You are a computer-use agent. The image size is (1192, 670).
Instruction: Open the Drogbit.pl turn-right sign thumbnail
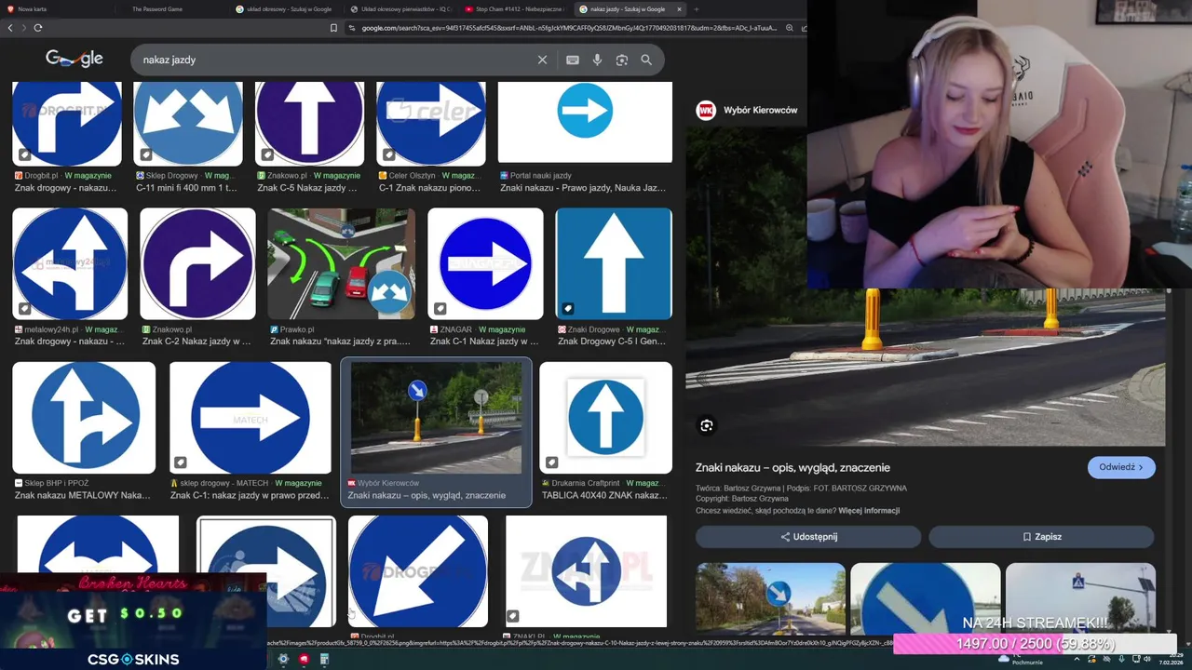click(x=67, y=123)
